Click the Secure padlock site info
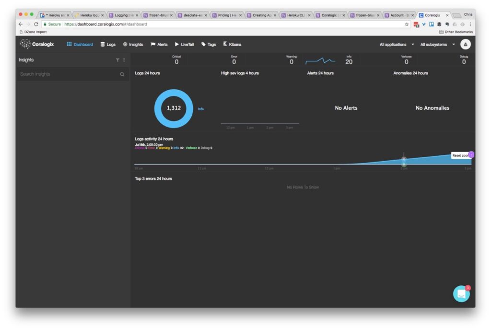This screenshot has height=330, width=491. pos(52,24)
